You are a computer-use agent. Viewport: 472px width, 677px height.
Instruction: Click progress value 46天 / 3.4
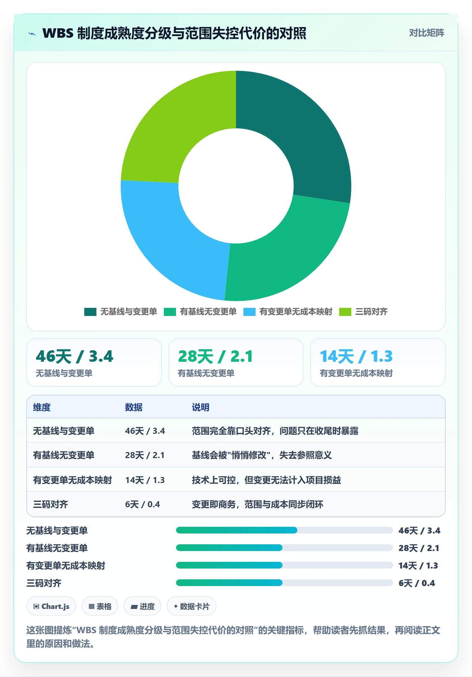[x=419, y=530]
